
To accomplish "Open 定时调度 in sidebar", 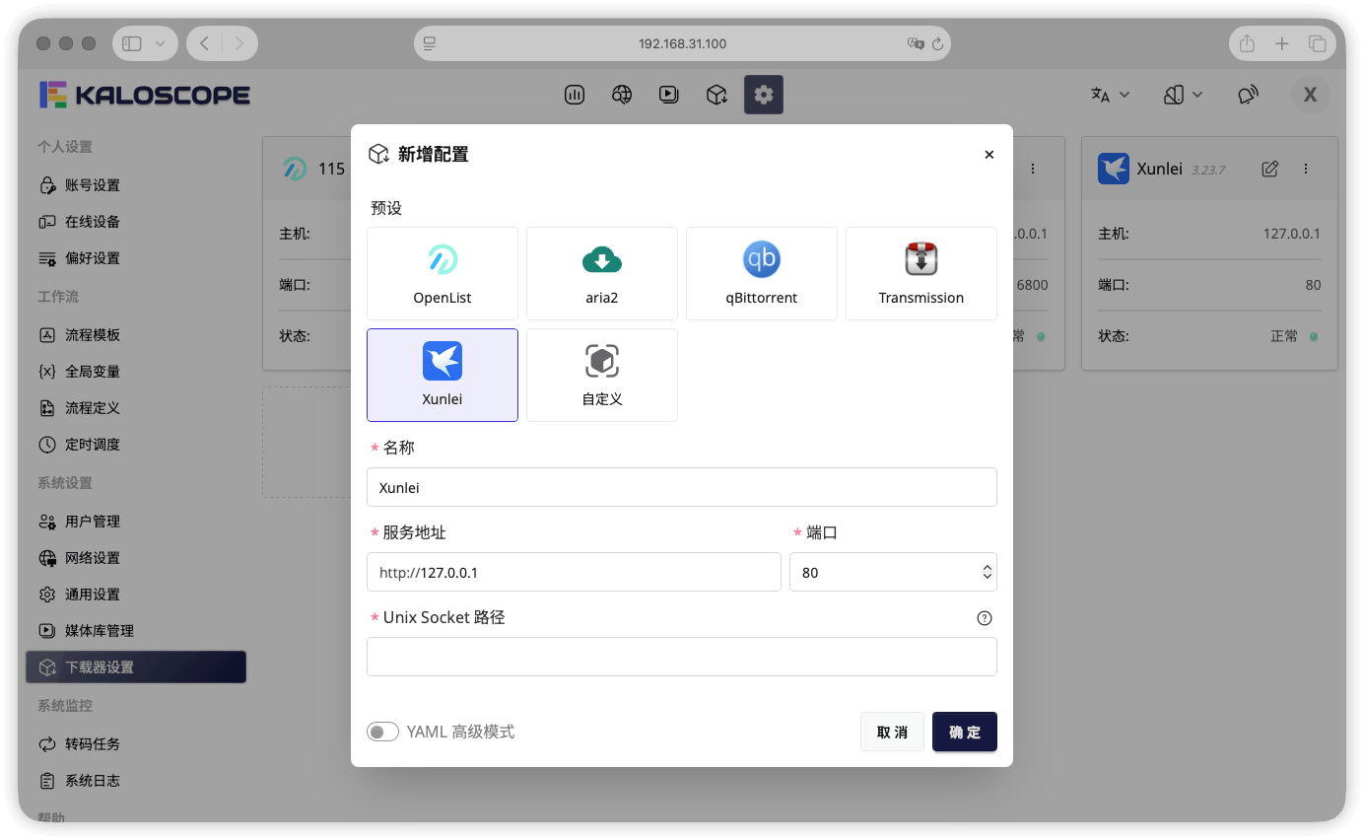I will pyautogui.click(x=136, y=445).
